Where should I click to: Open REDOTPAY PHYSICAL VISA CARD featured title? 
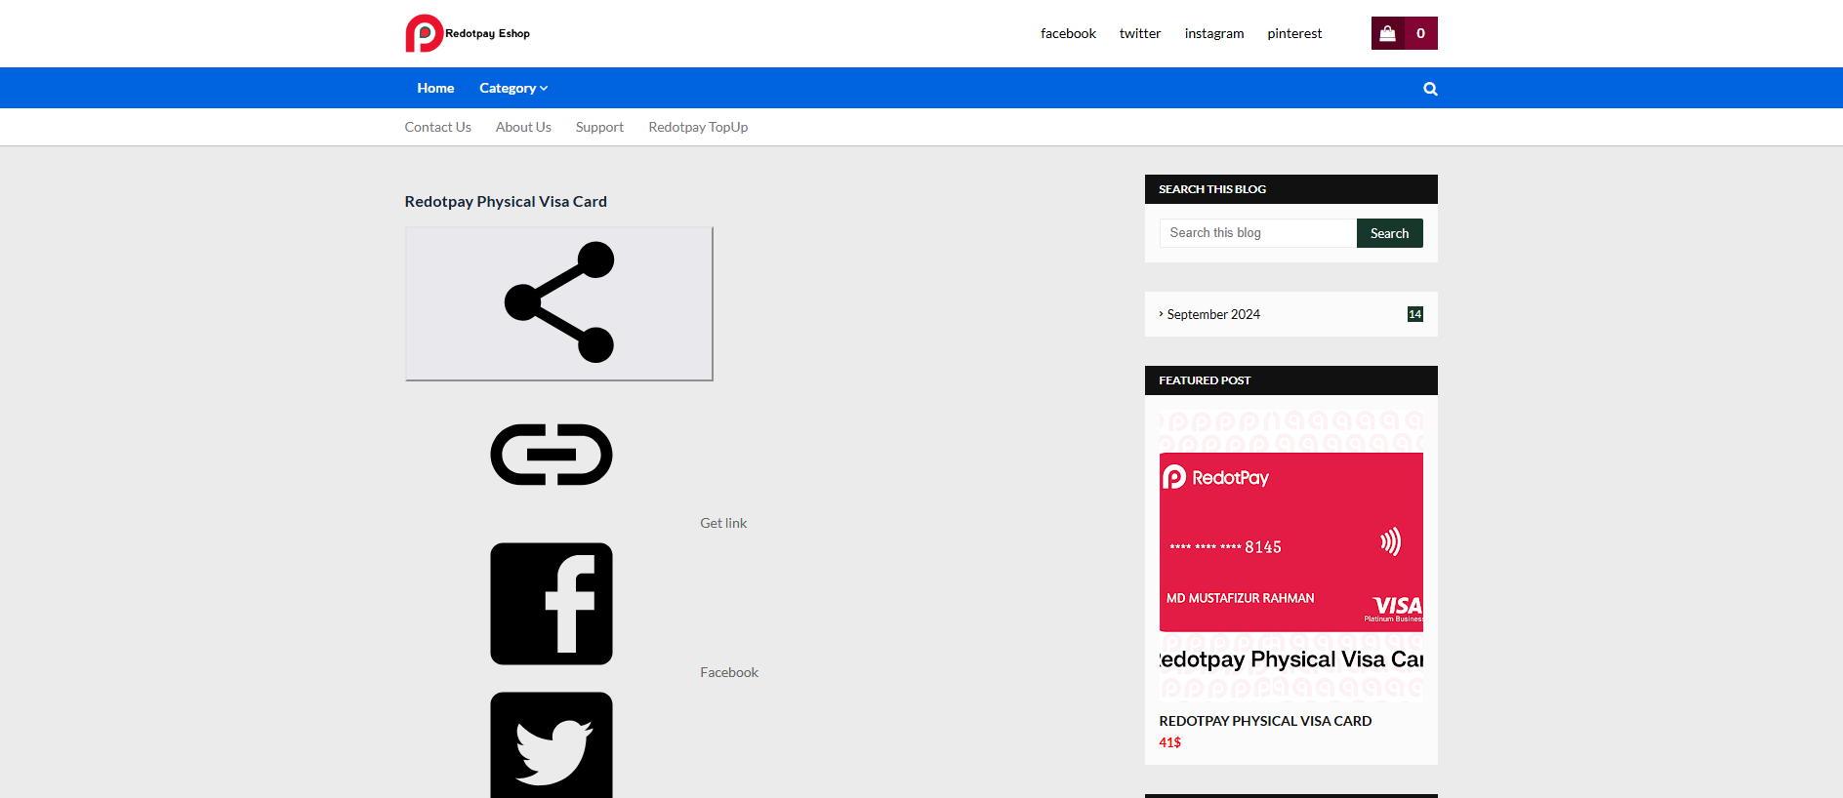[1265, 721]
